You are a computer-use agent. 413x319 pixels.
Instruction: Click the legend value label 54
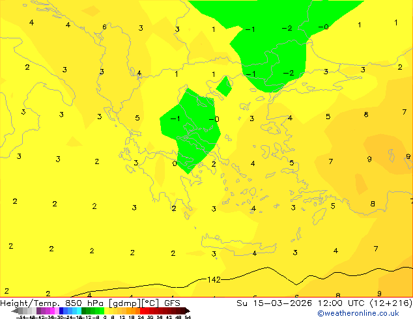tap(188, 318)
